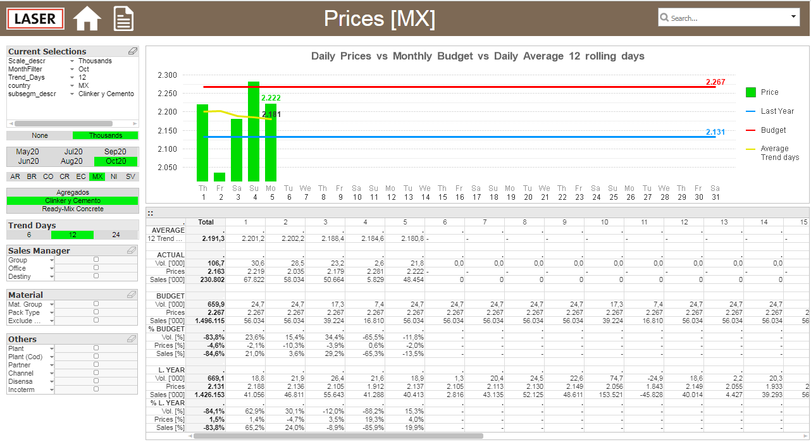This screenshot has height=442, width=811.
Task: Toggle the Pack Type checkbox
Action: [x=96, y=312]
